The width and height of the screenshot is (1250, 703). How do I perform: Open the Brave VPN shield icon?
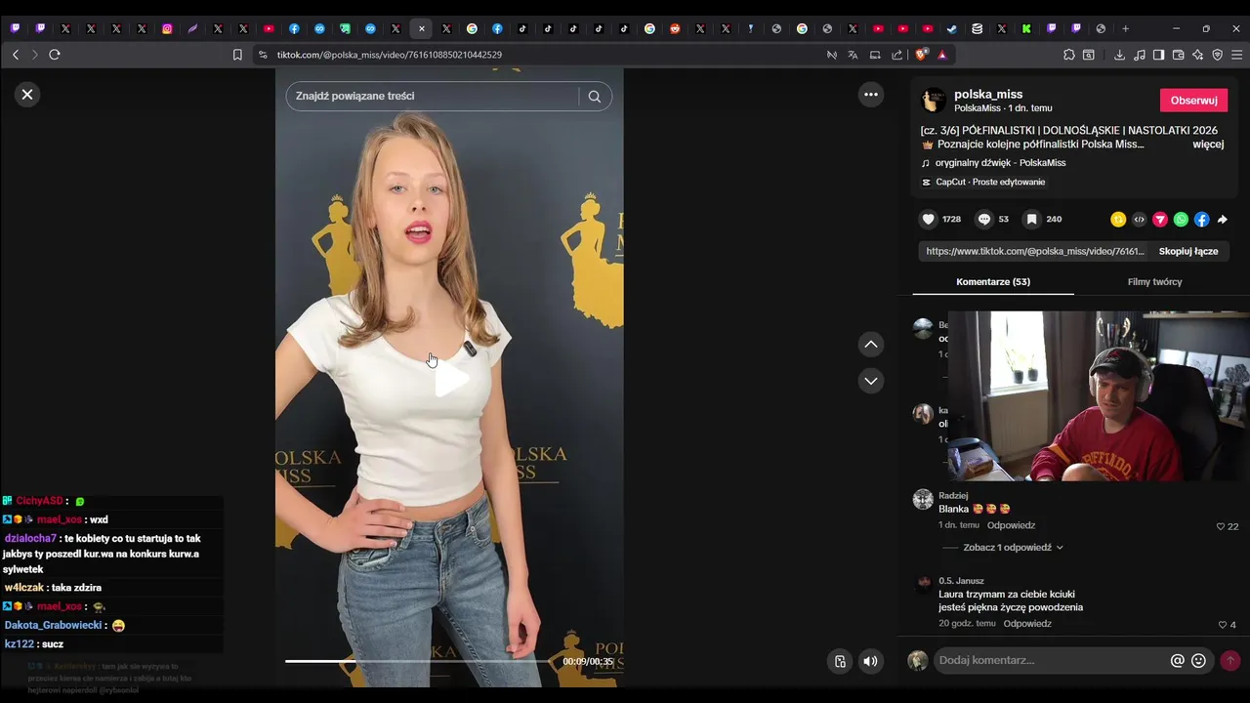tap(1218, 55)
